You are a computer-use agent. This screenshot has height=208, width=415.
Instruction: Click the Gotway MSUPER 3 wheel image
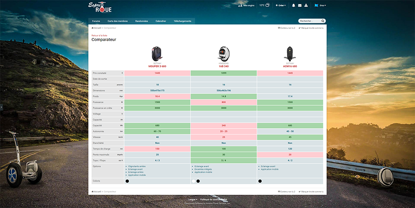click(x=157, y=54)
